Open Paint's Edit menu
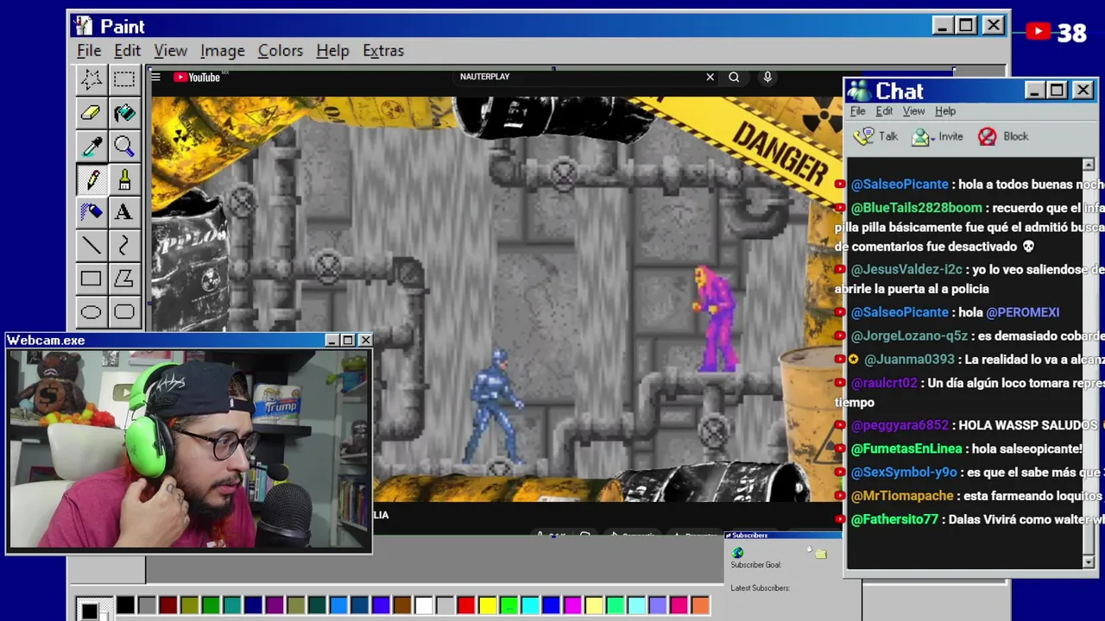The height and width of the screenshot is (621, 1105). tap(127, 51)
